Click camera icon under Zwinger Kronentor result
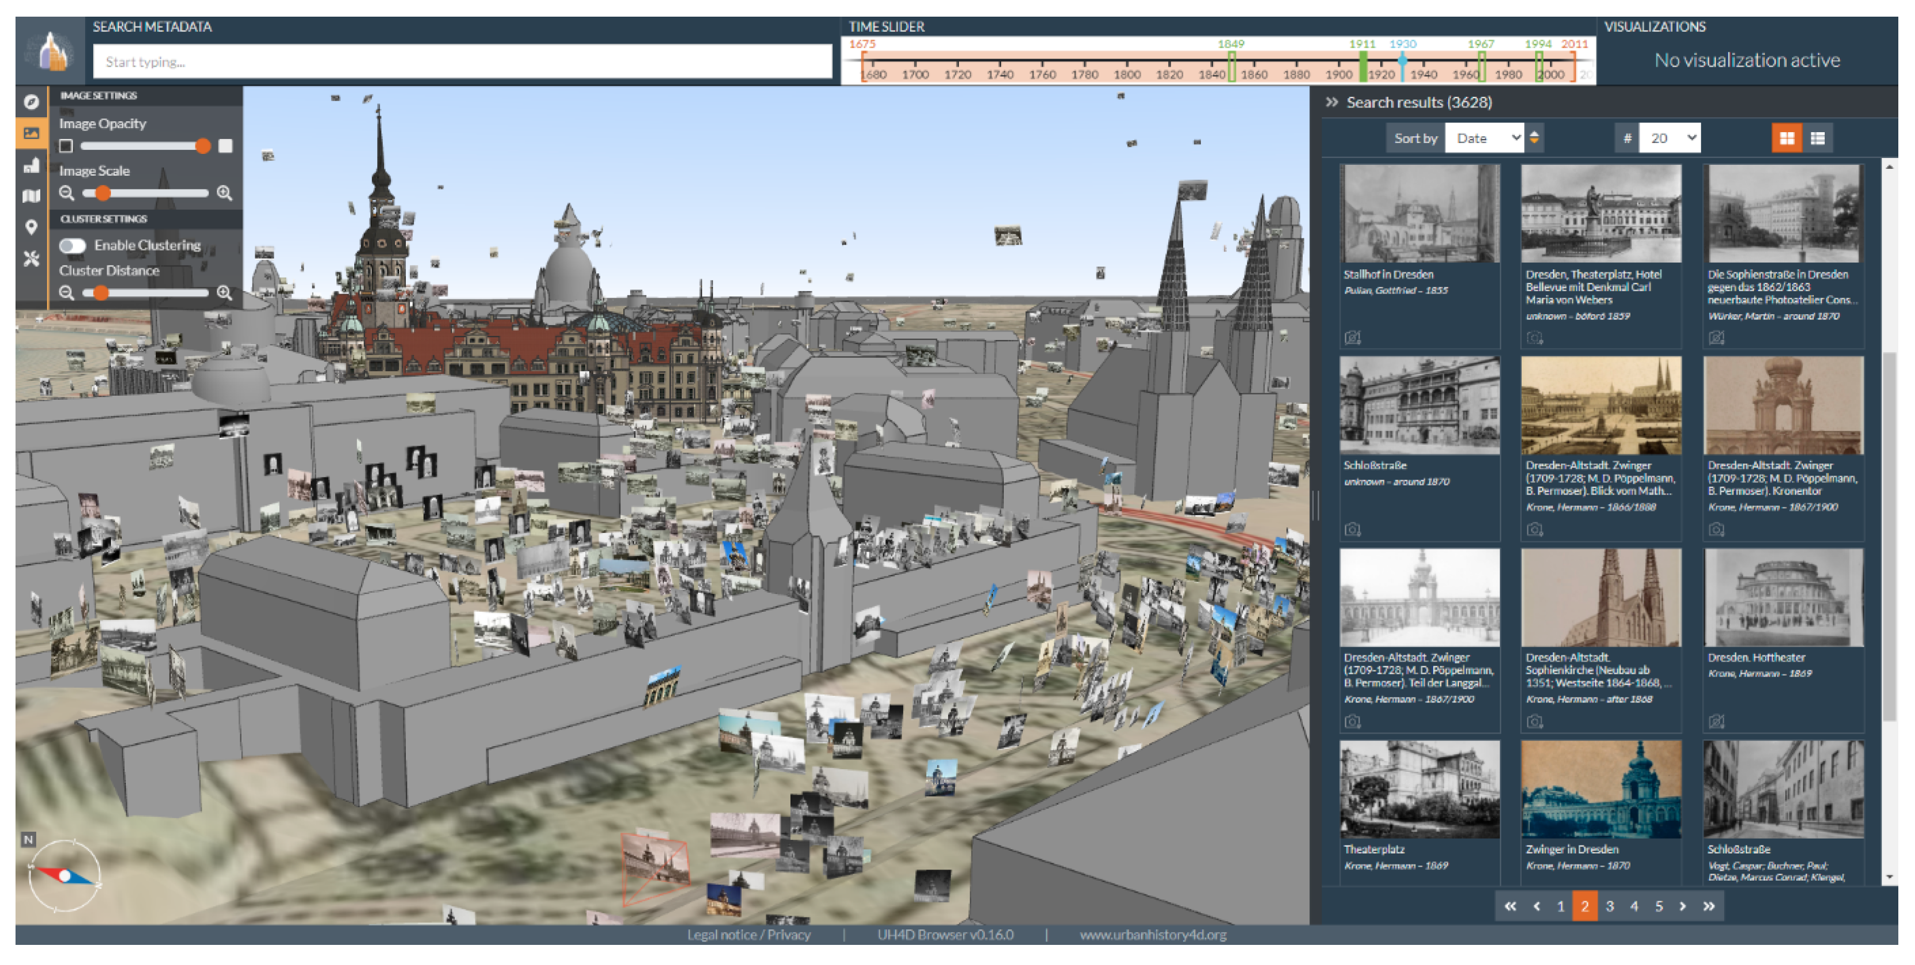This screenshot has height=965, width=1915. [1716, 530]
